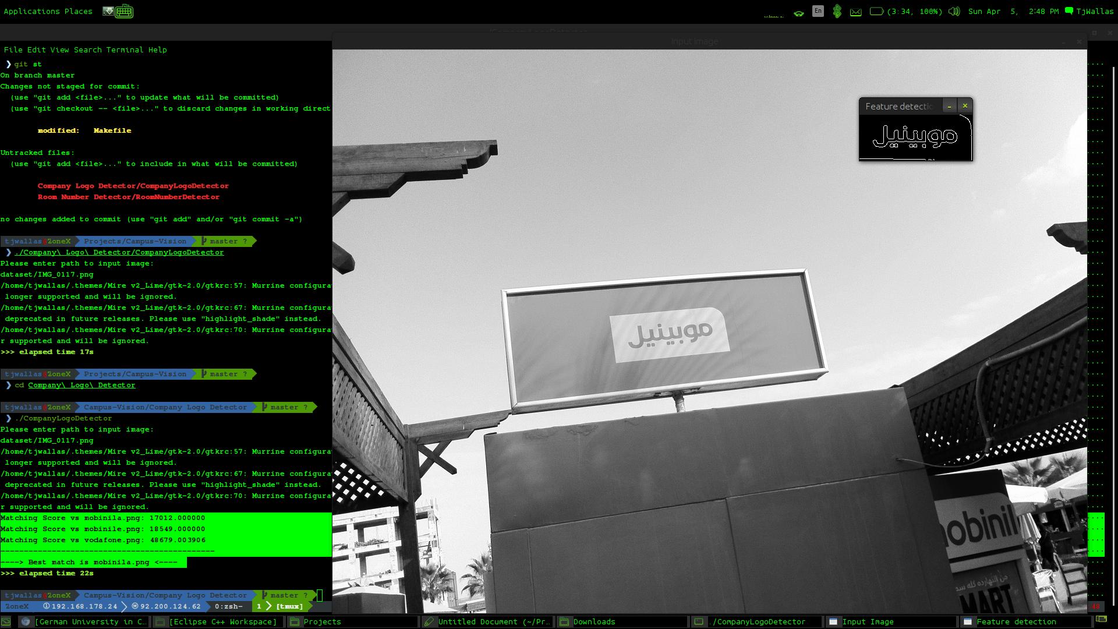The width and height of the screenshot is (1118, 629).
Task: Click the green chat icon beside TjWallas
Action: (1069, 10)
